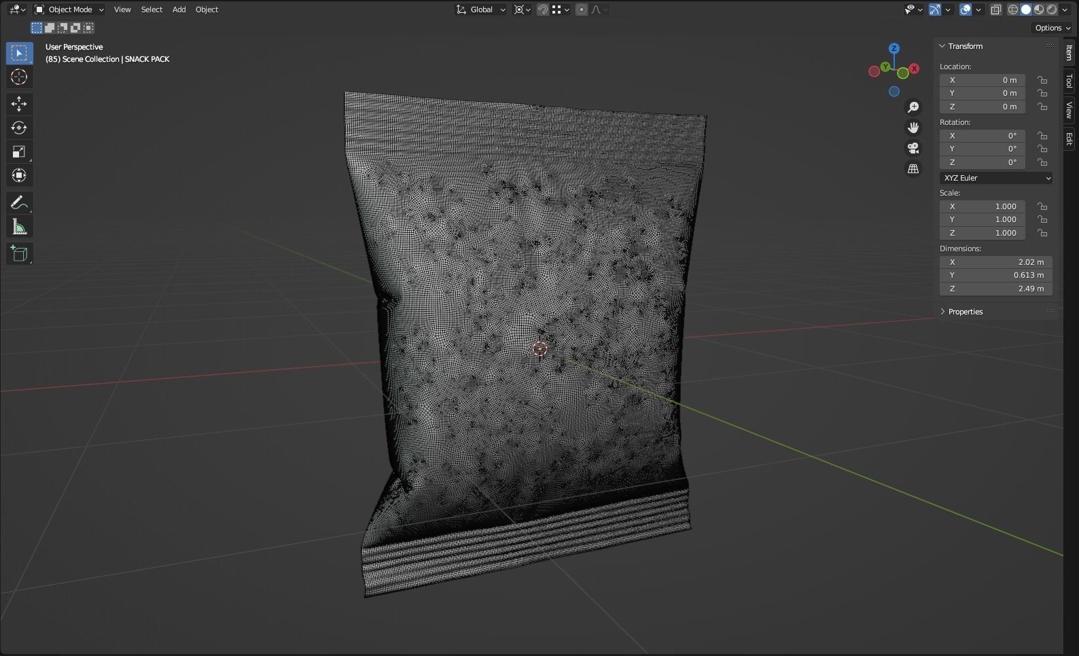Choose the Move tool
The image size is (1079, 656).
(x=19, y=103)
